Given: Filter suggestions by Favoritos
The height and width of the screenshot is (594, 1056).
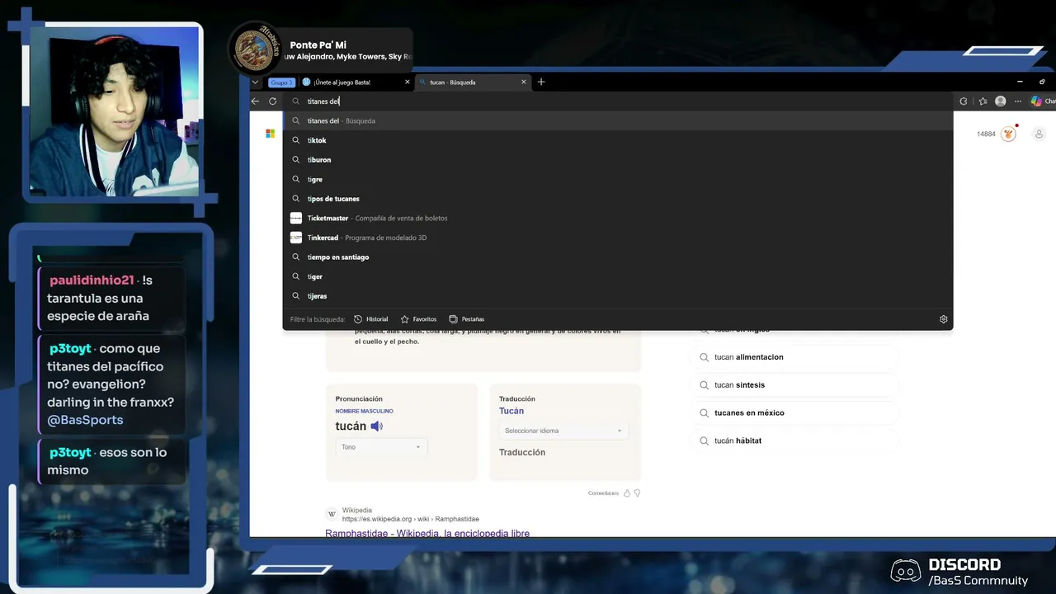Looking at the screenshot, I should (418, 319).
